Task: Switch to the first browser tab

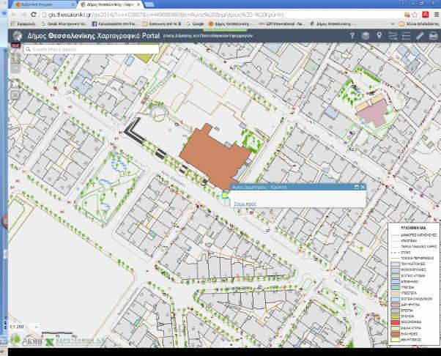Action: 45,4
